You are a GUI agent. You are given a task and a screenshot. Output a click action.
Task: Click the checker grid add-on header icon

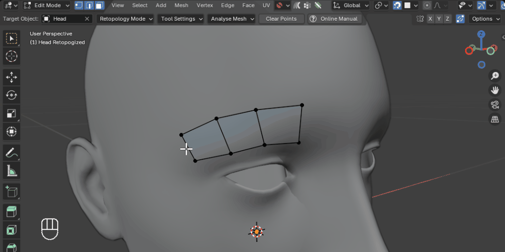click(307, 5)
